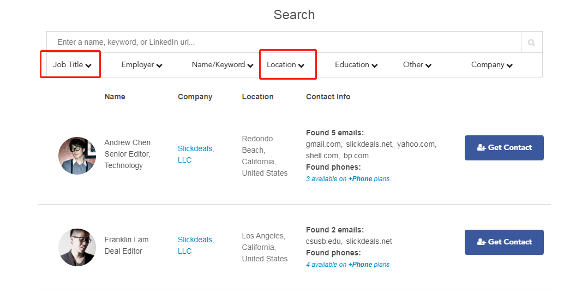The width and height of the screenshot is (564, 293).
Task: Click the Contact Info column header
Action: [x=328, y=97]
